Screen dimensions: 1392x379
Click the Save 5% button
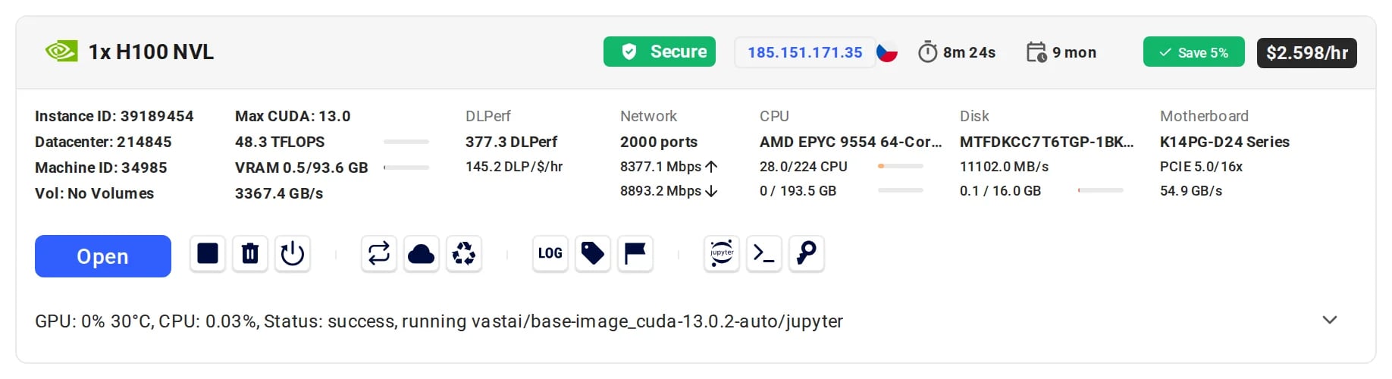tap(1194, 52)
